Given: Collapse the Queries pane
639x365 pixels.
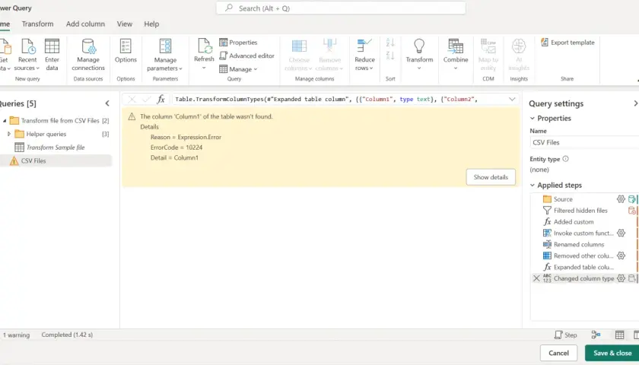Looking at the screenshot, I should 107,103.
